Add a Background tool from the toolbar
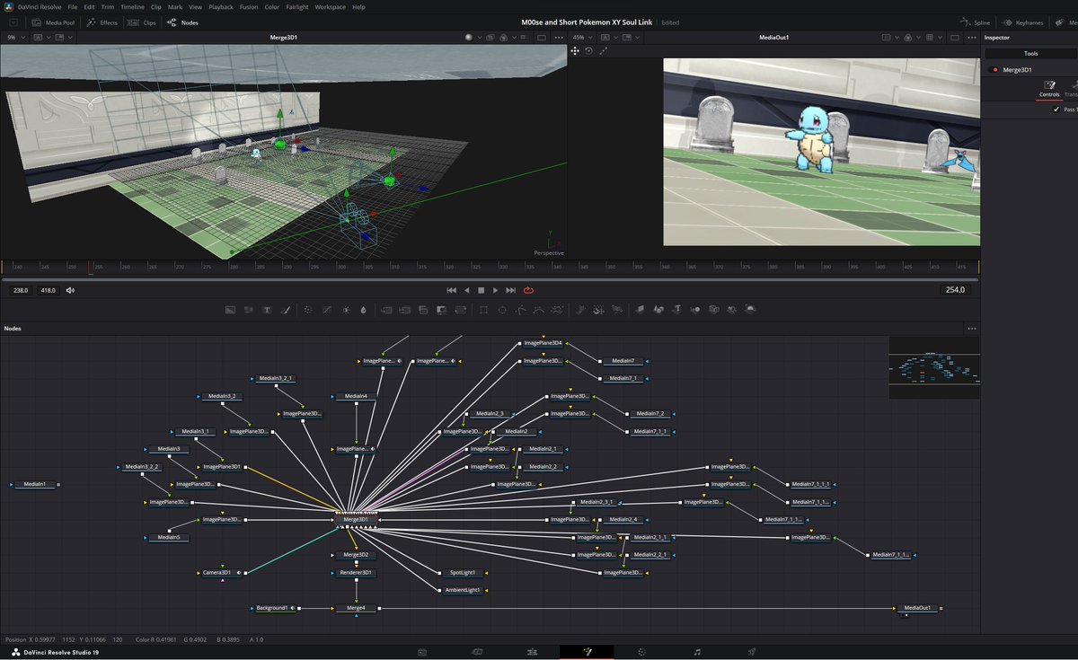Image resolution: width=1078 pixels, height=660 pixels. click(x=230, y=309)
